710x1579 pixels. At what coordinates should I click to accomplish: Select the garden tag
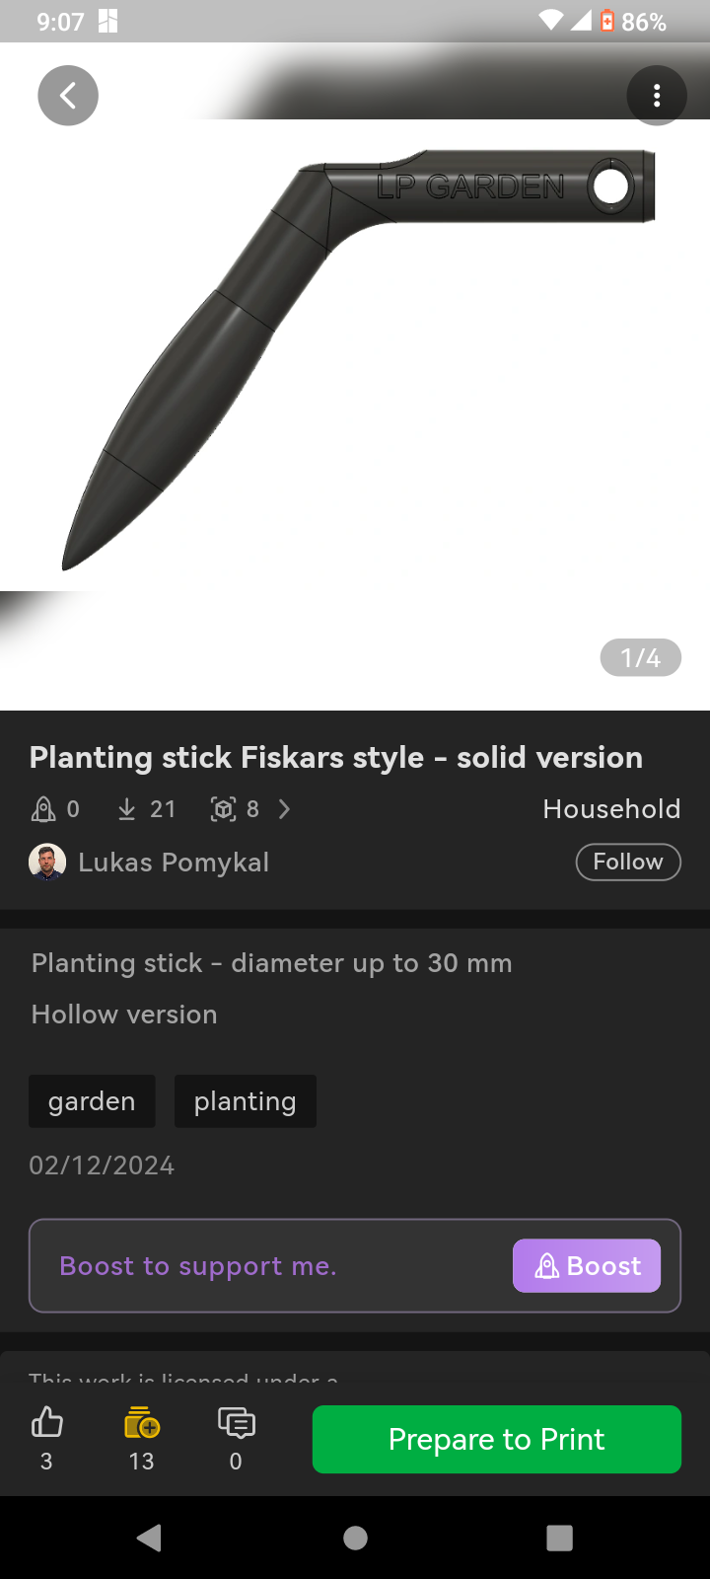(92, 1101)
